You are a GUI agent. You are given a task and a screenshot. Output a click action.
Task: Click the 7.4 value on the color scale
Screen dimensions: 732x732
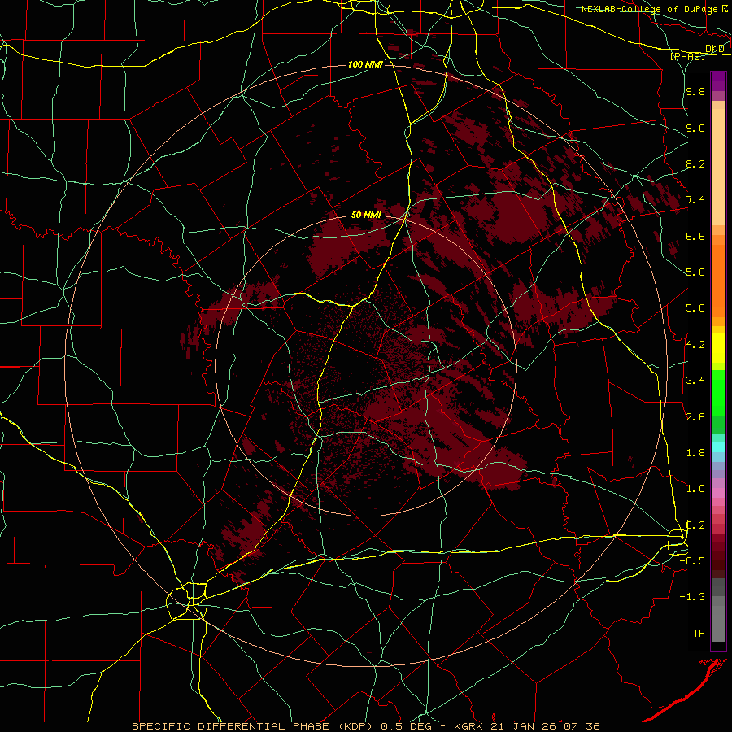point(695,200)
